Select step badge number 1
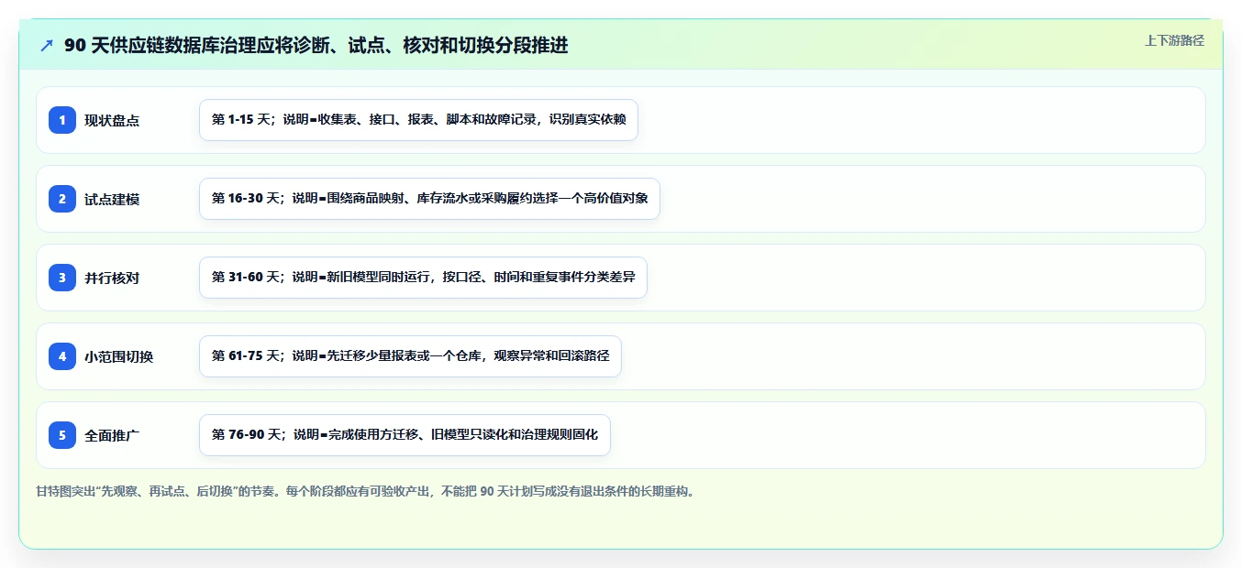The height and width of the screenshot is (568, 1242). tap(62, 120)
